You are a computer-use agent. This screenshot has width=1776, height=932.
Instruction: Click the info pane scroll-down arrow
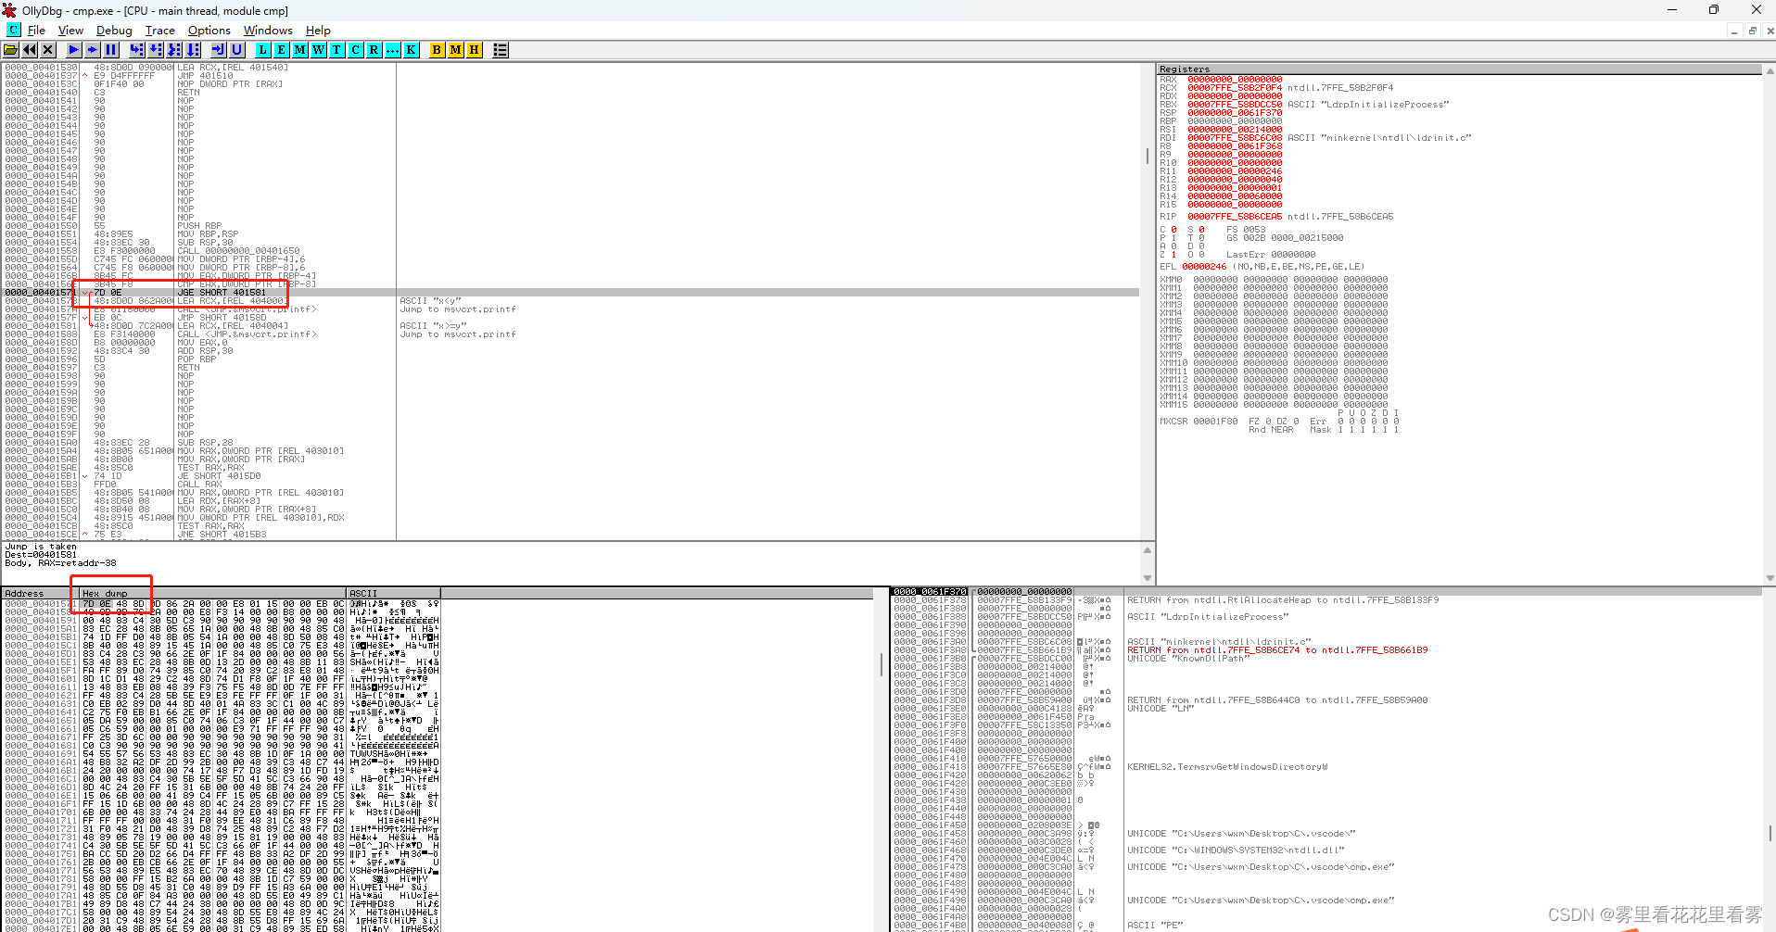point(1148,578)
